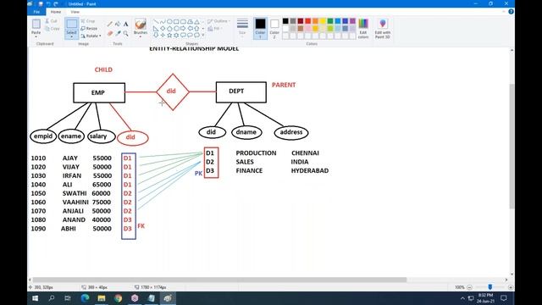Open the shape Fill dropdown

pos(215,28)
